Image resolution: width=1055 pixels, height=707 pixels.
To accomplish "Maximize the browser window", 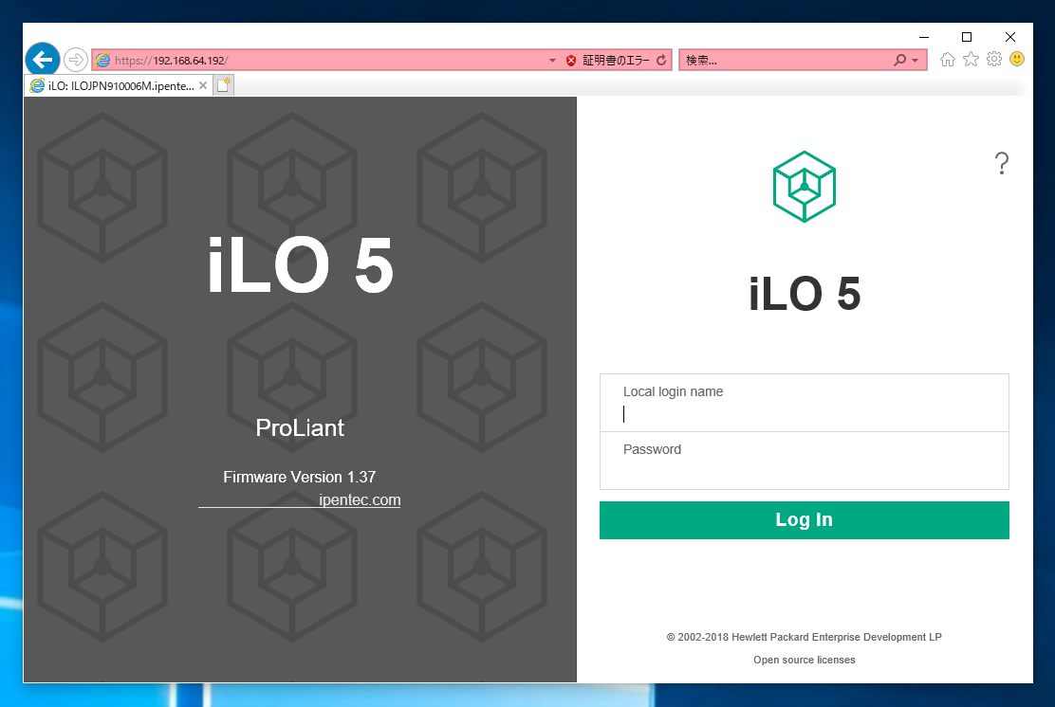I will (967, 37).
